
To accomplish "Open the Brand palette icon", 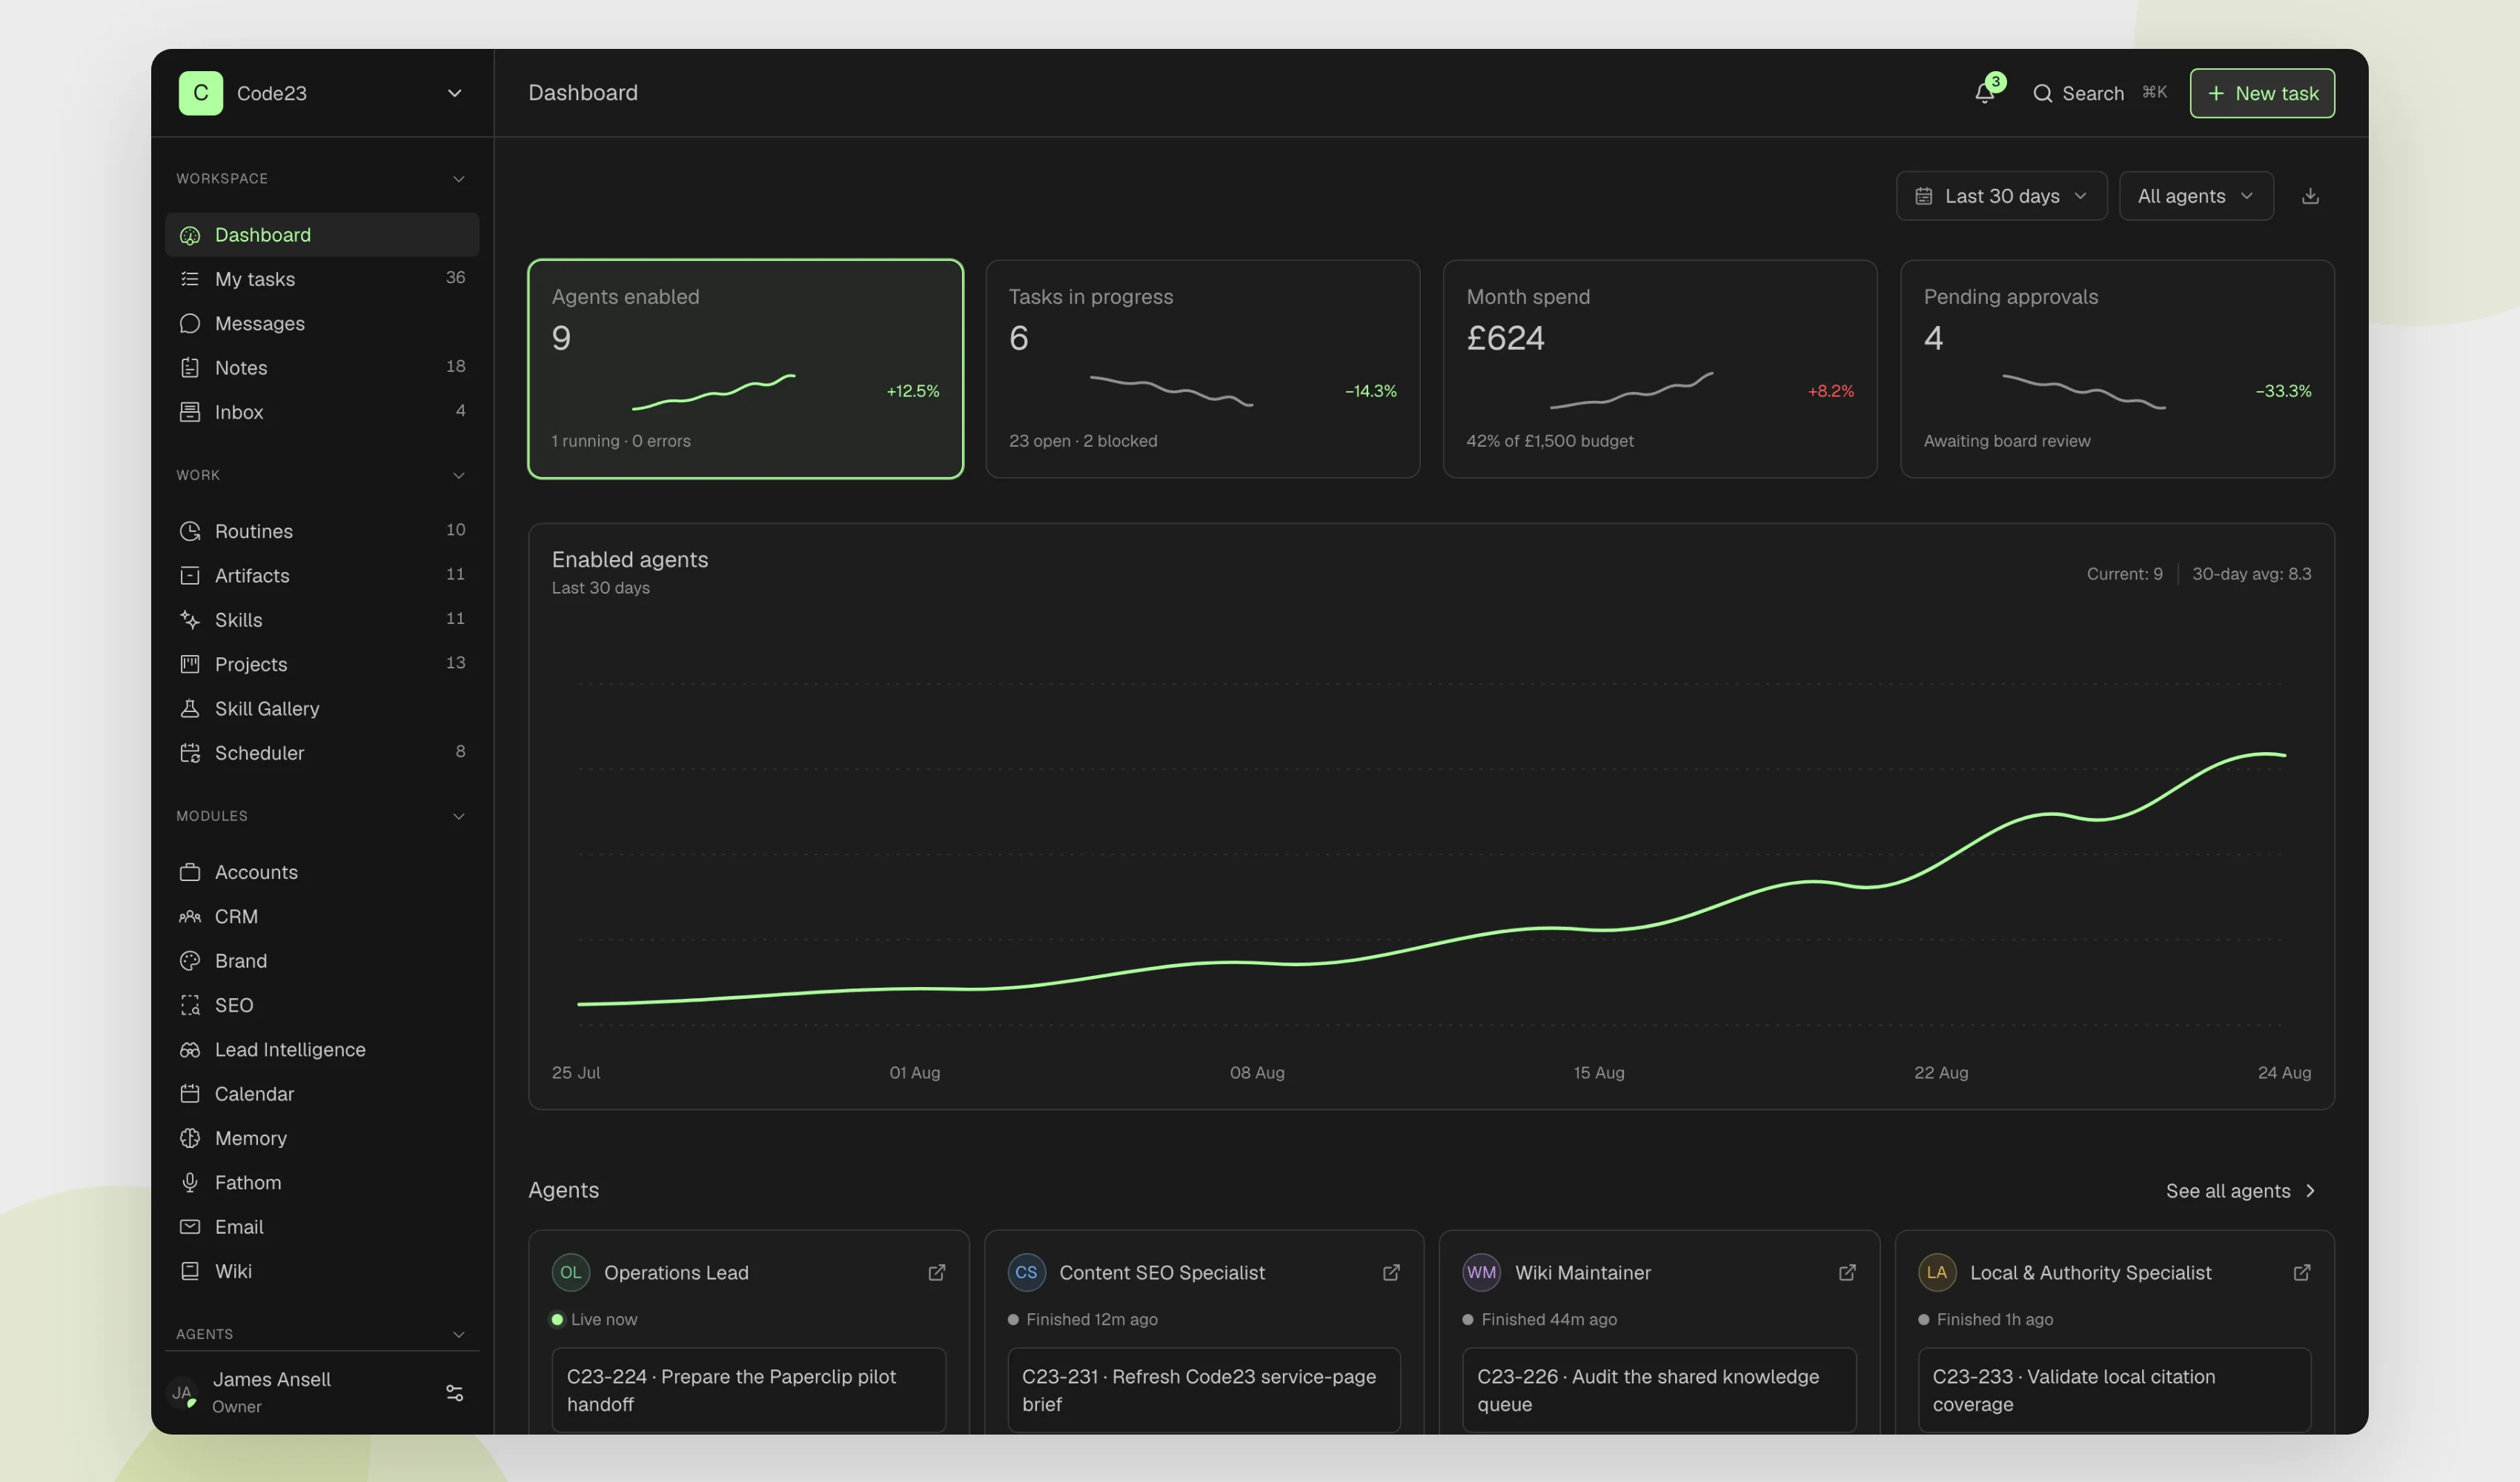I will (x=190, y=961).
